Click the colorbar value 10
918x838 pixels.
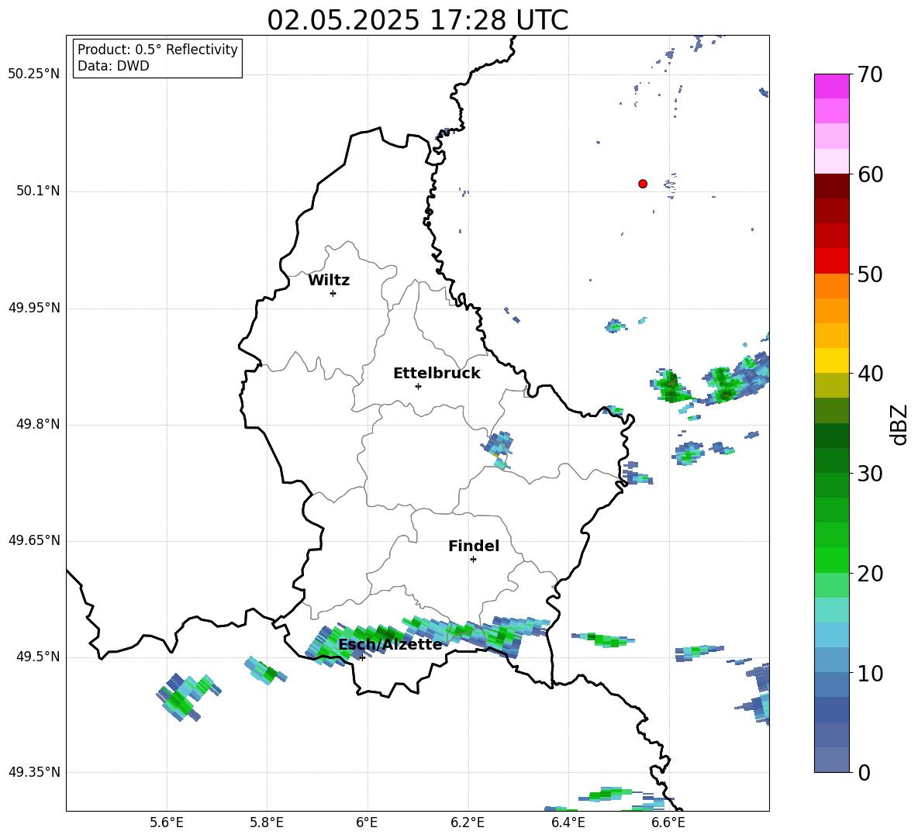pyautogui.click(x=870, y=673)
